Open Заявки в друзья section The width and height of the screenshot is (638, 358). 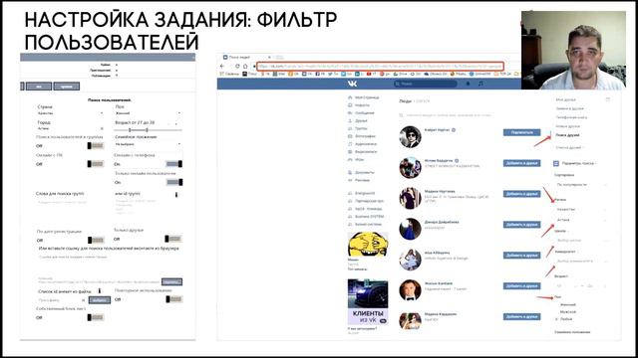tap(569, 108)
